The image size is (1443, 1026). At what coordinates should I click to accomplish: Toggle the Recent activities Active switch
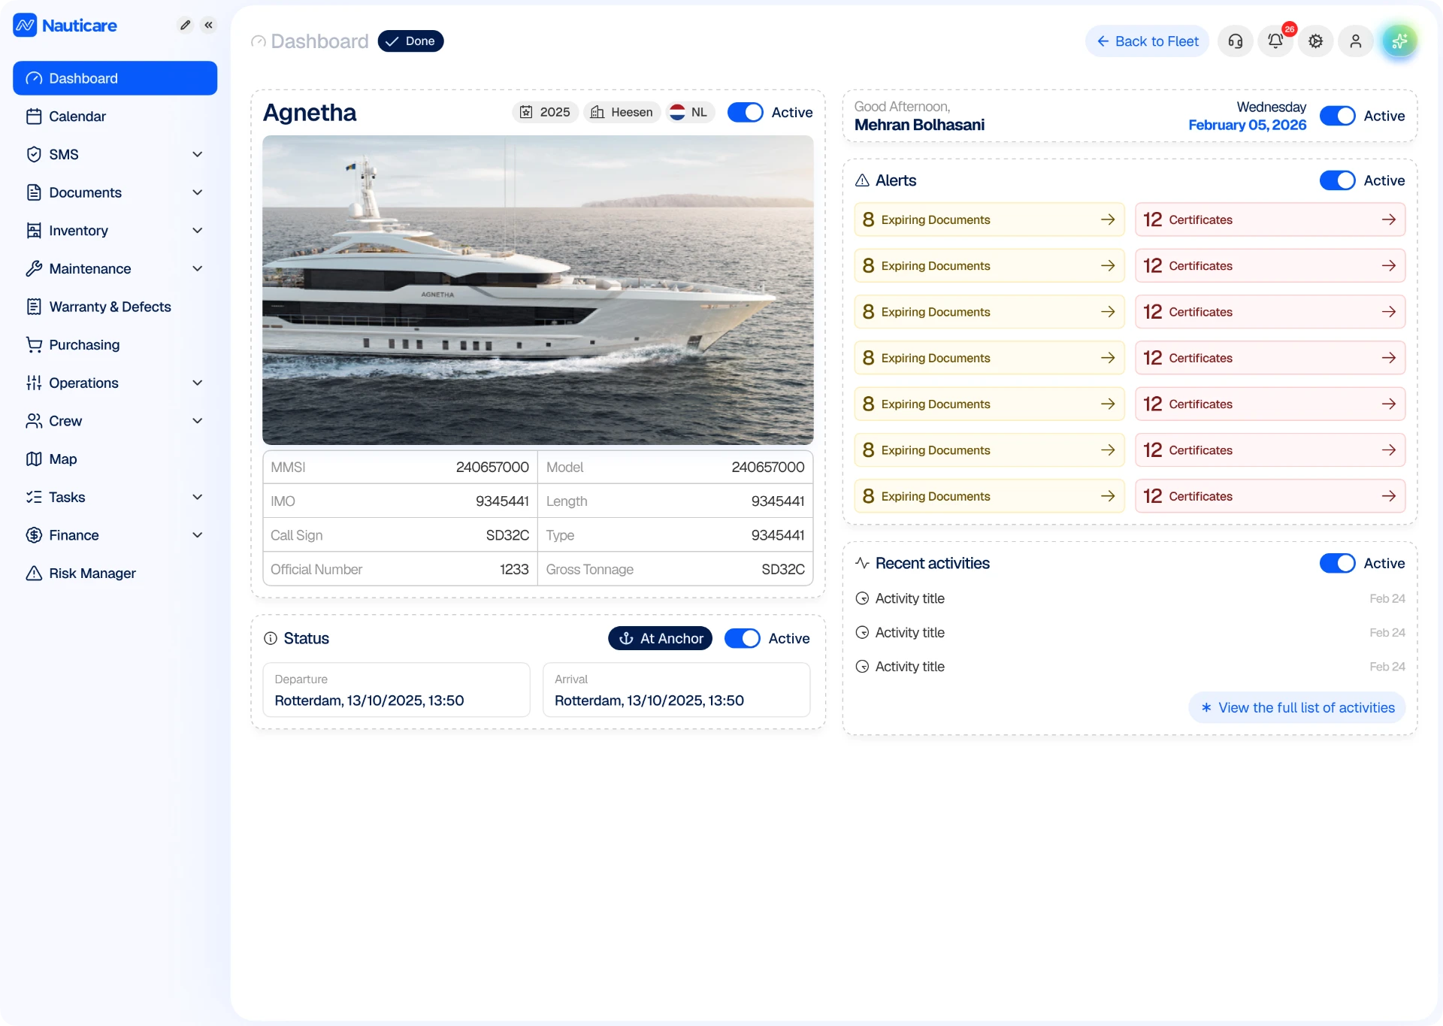1337,563
